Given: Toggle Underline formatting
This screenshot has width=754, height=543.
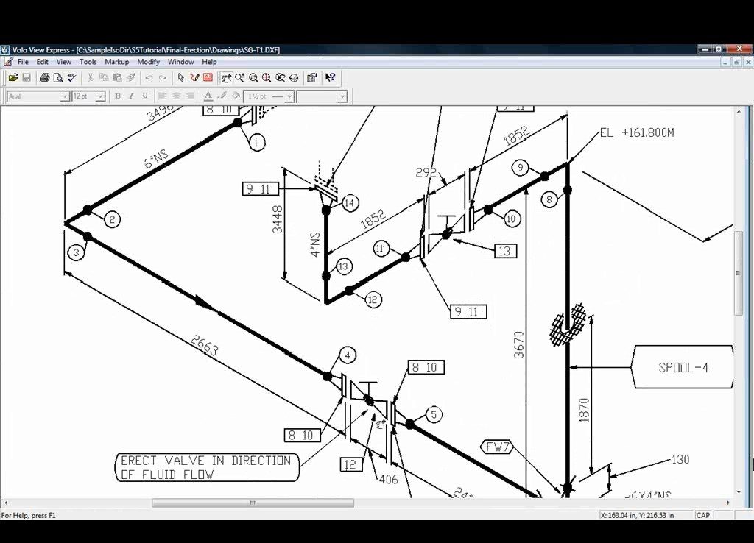Looking at the screenshot, I should [x=145, y=96].
